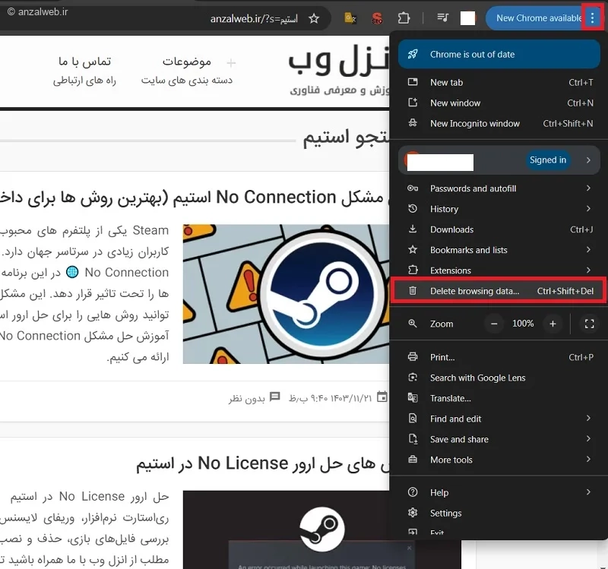This screenshot has height=569, width=608.
Task: Bookmark this page with the star icon
Action: [x=314, y=18]
